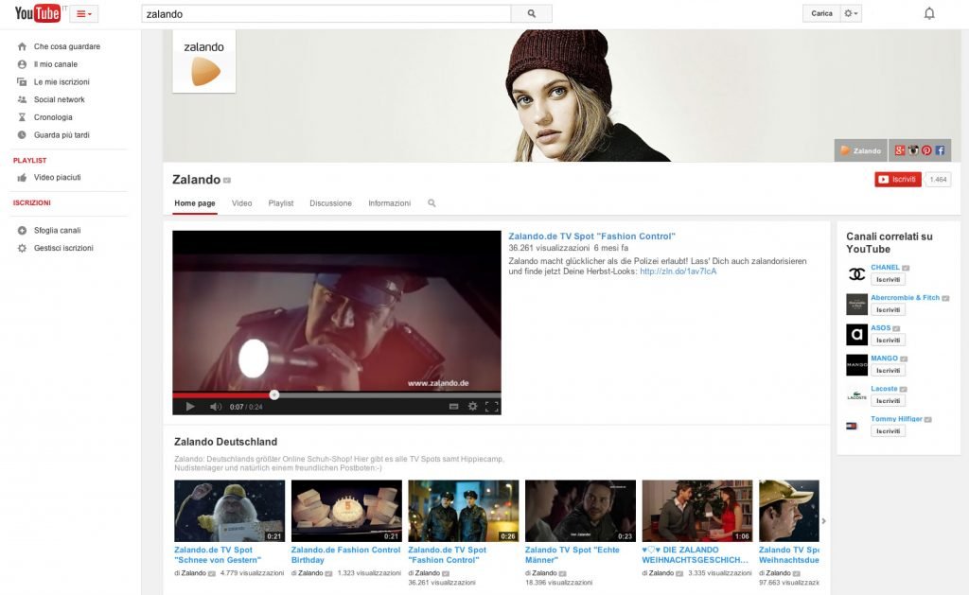Image resolution: width=969 pixels, height=595 pixels.
Task: Open the zln.do short link
Action: 678,271
